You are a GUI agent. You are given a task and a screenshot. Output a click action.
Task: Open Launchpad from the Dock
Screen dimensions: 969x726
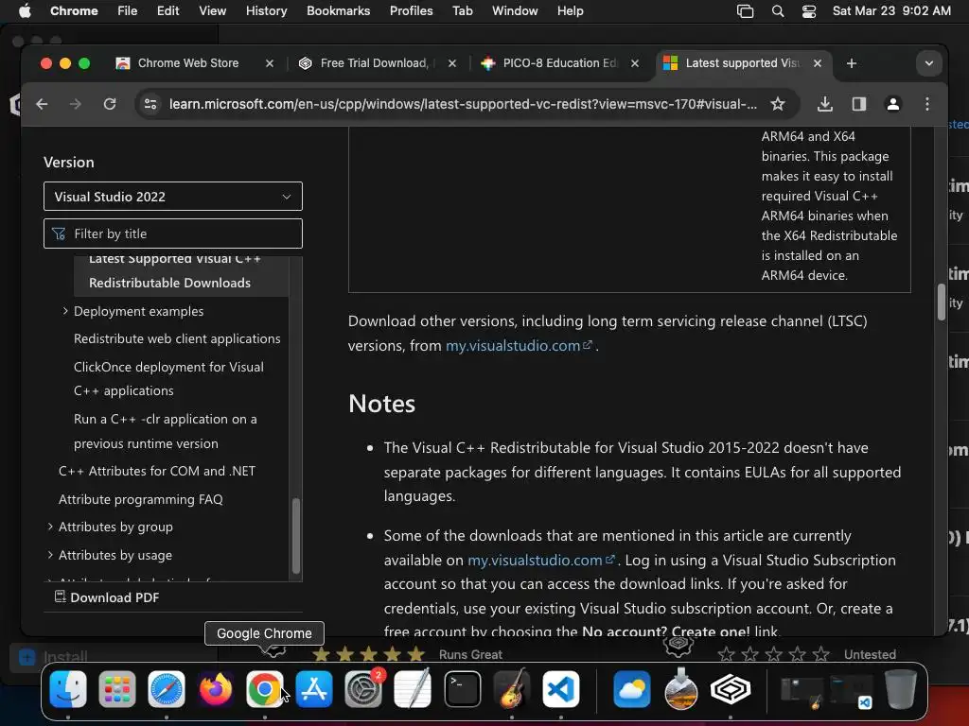coord(116,689)
